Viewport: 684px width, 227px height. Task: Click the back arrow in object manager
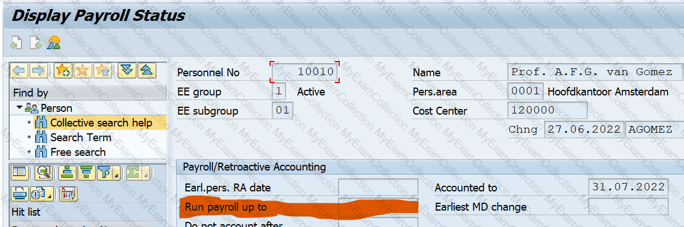coord(20,71)
